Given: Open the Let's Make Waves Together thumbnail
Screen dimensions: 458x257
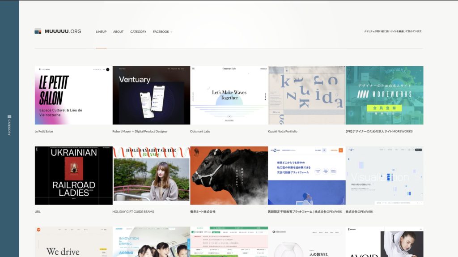Looking at the screenshot, I should [229, 95].
